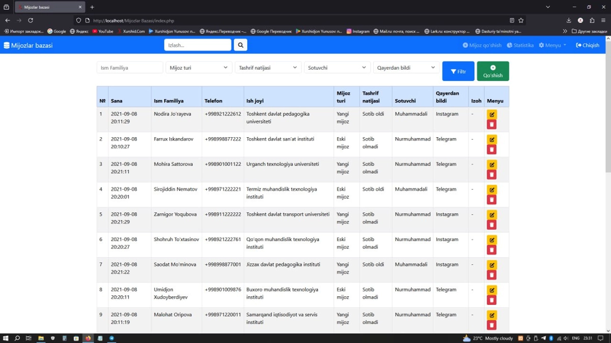611x343 pixels.
Task: Click the edit icon for Nodira Jo'rayeva
Action: pyautogui.click(x=491, y=114)
